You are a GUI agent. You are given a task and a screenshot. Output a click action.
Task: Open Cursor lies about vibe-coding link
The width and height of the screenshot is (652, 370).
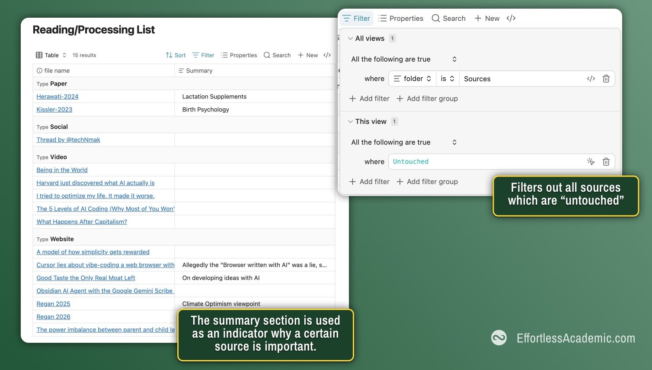105,265
